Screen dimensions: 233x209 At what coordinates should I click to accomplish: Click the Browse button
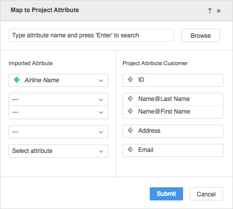click(201, 35)
